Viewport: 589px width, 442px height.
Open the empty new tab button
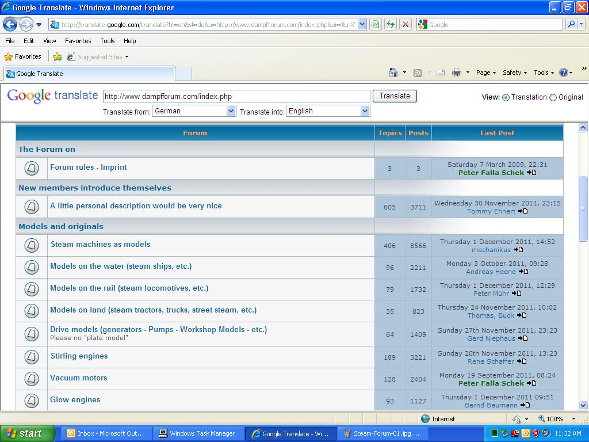tap(183, 74)
